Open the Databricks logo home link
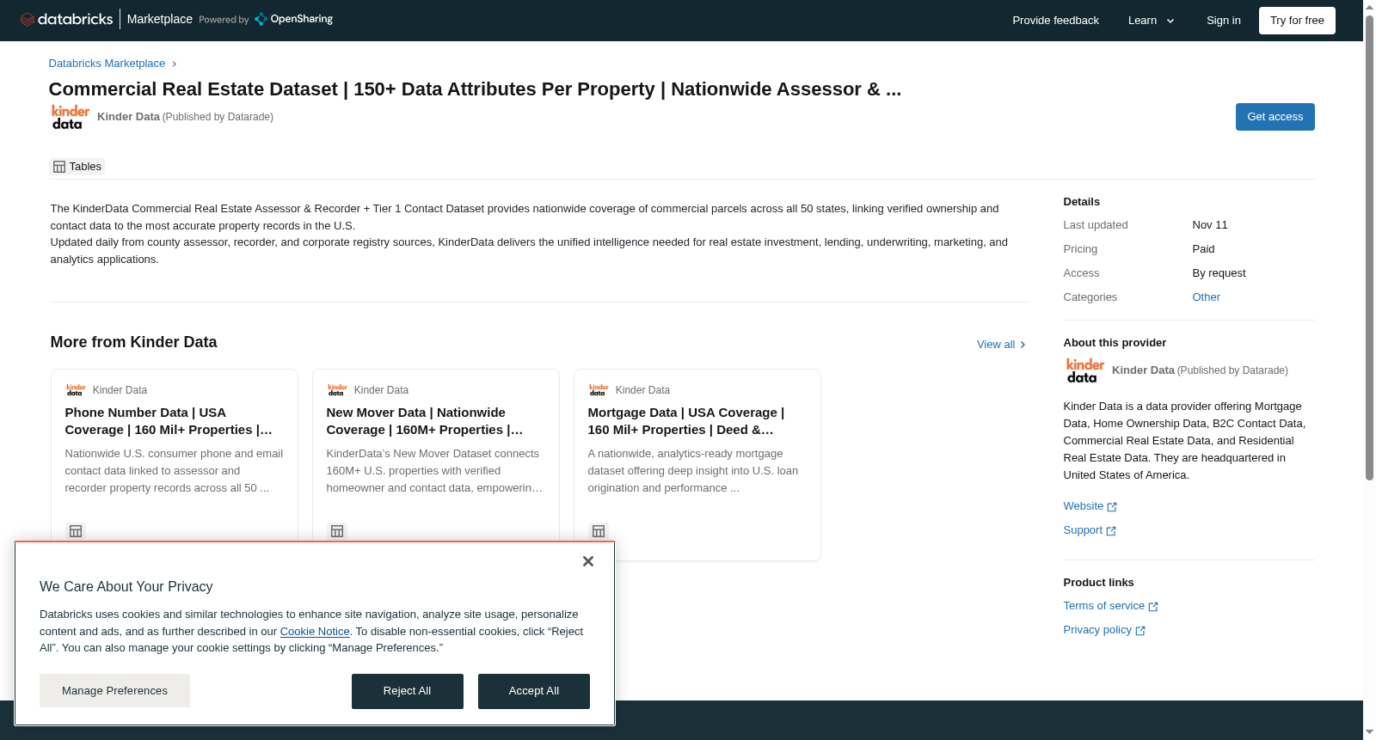The height and width of the screenshot is (740, 1376). tap(66, 19)
